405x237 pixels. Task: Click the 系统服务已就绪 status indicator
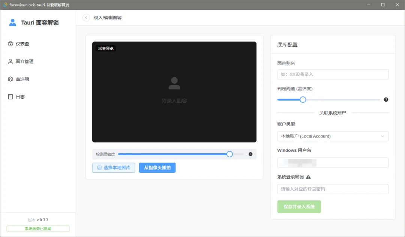coord(37,228)
